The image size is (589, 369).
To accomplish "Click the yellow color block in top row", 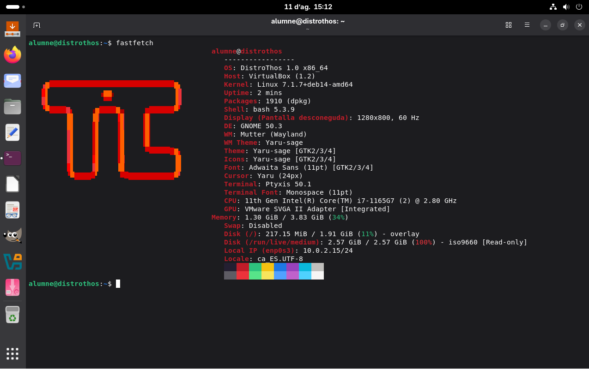I will 267,267.
